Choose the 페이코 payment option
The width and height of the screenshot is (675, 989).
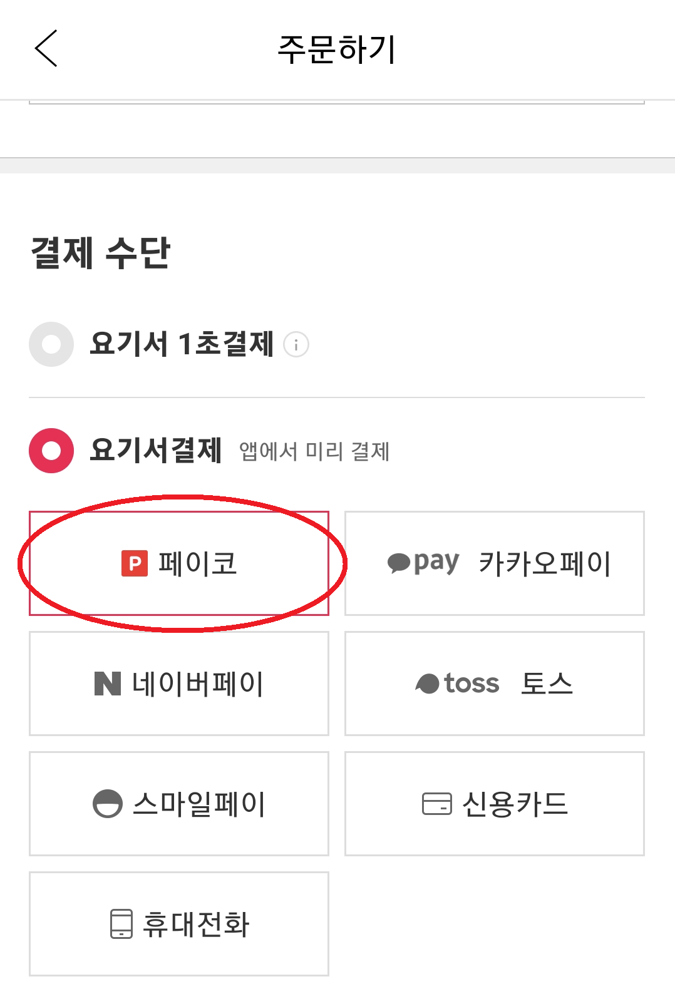(x=179, y=563)
